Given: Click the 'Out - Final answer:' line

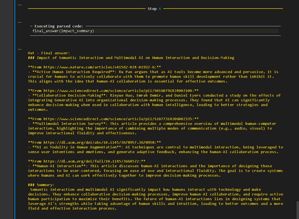Looking at the screenshot, I should click(x=49, y=53).
